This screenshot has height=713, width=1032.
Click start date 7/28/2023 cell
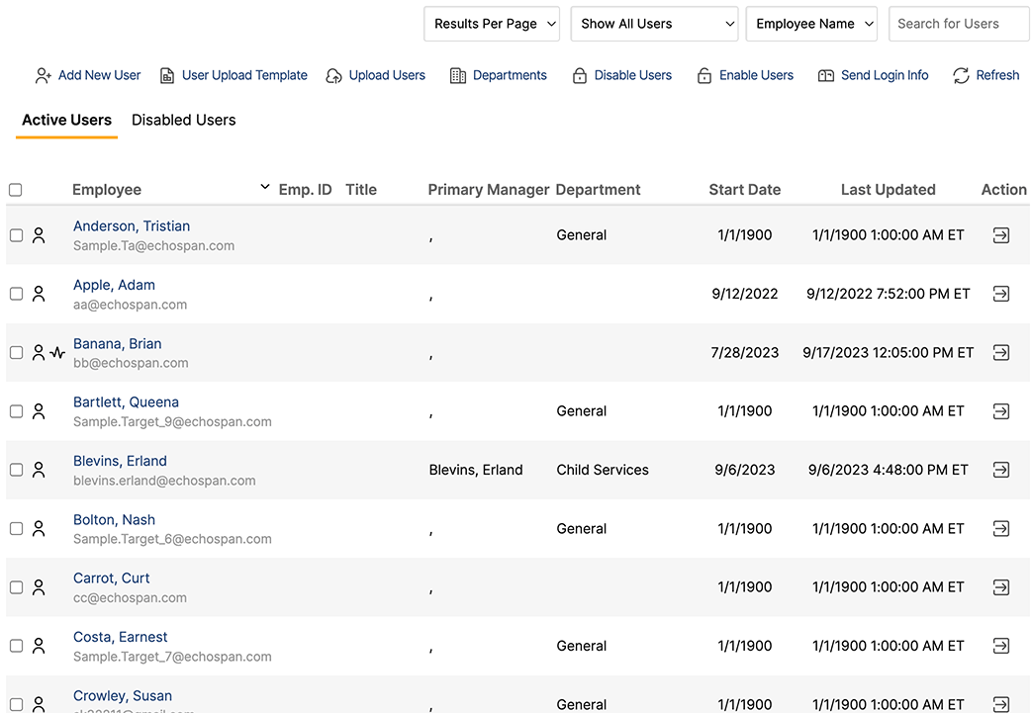coord(744,353)
